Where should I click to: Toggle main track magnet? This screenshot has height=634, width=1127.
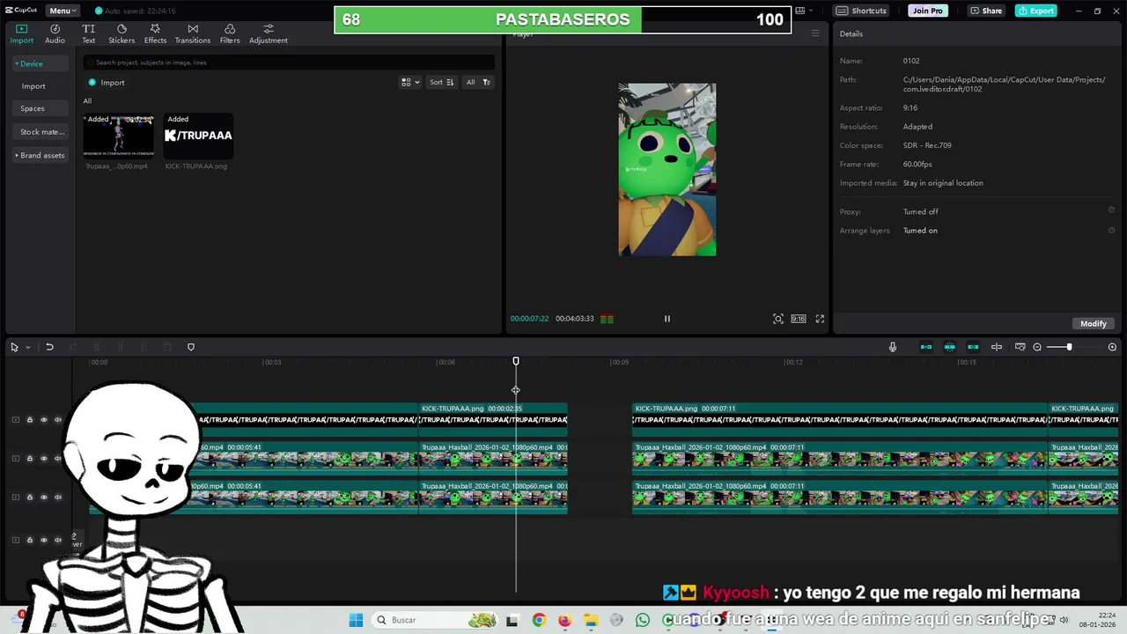coord(926,347)
